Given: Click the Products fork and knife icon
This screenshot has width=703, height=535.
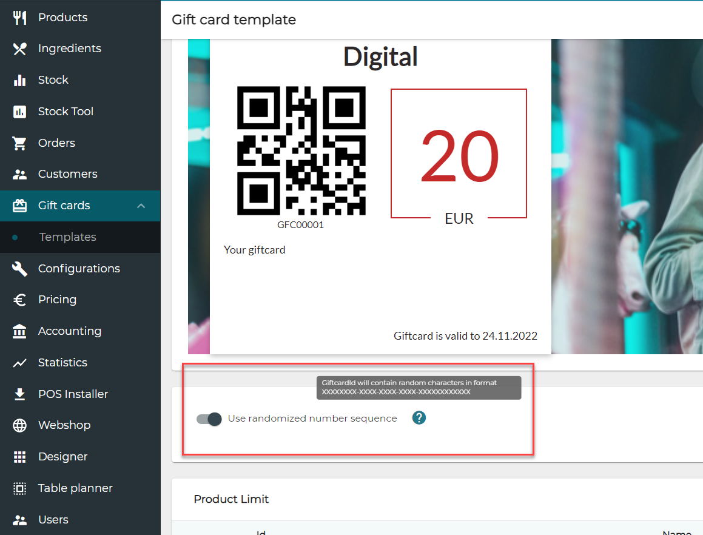Looking at the screenshot, I should (x=20, y=18).
